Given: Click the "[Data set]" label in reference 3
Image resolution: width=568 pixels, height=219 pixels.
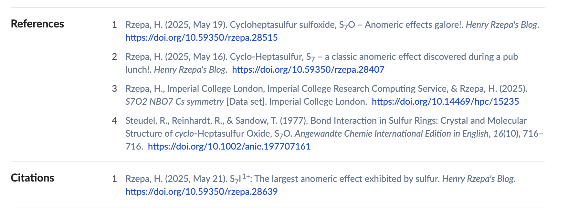Looking at the screenshot, I should 246,102.
